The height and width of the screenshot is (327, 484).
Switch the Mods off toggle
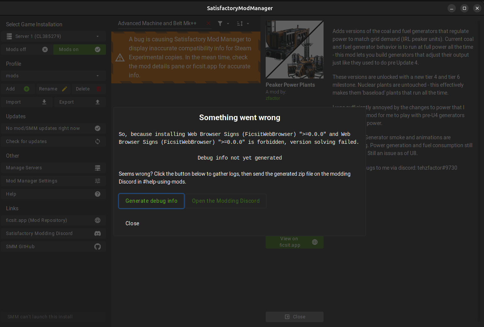27,50
